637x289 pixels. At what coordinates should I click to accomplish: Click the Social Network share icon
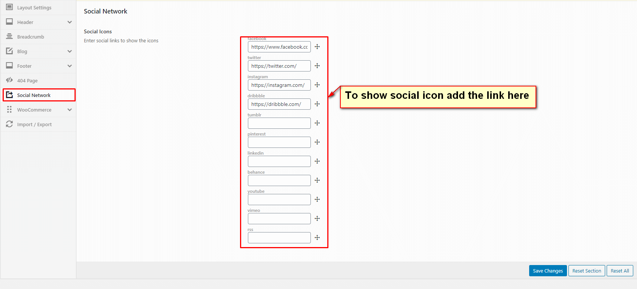coord(9,95)
